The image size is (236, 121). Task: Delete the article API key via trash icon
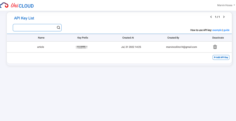215,47
